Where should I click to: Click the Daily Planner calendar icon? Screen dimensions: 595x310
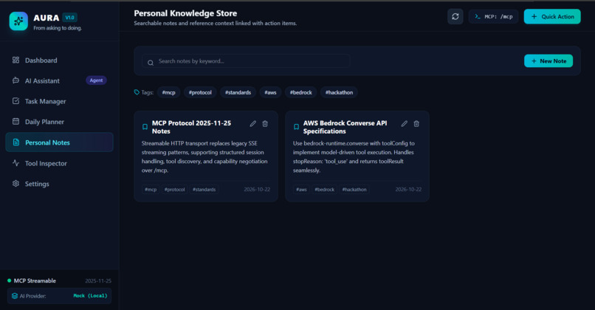(x=16, y=122)
